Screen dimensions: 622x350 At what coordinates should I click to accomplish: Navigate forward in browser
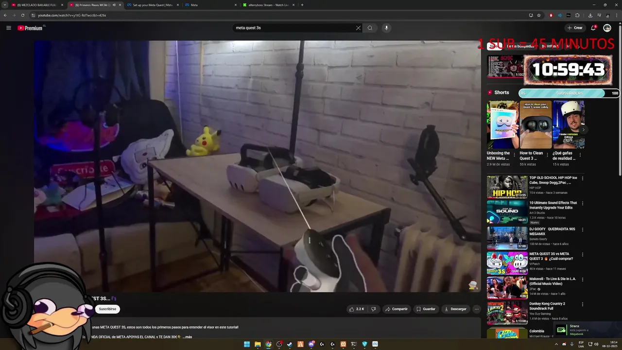click(x=14, y=15)
